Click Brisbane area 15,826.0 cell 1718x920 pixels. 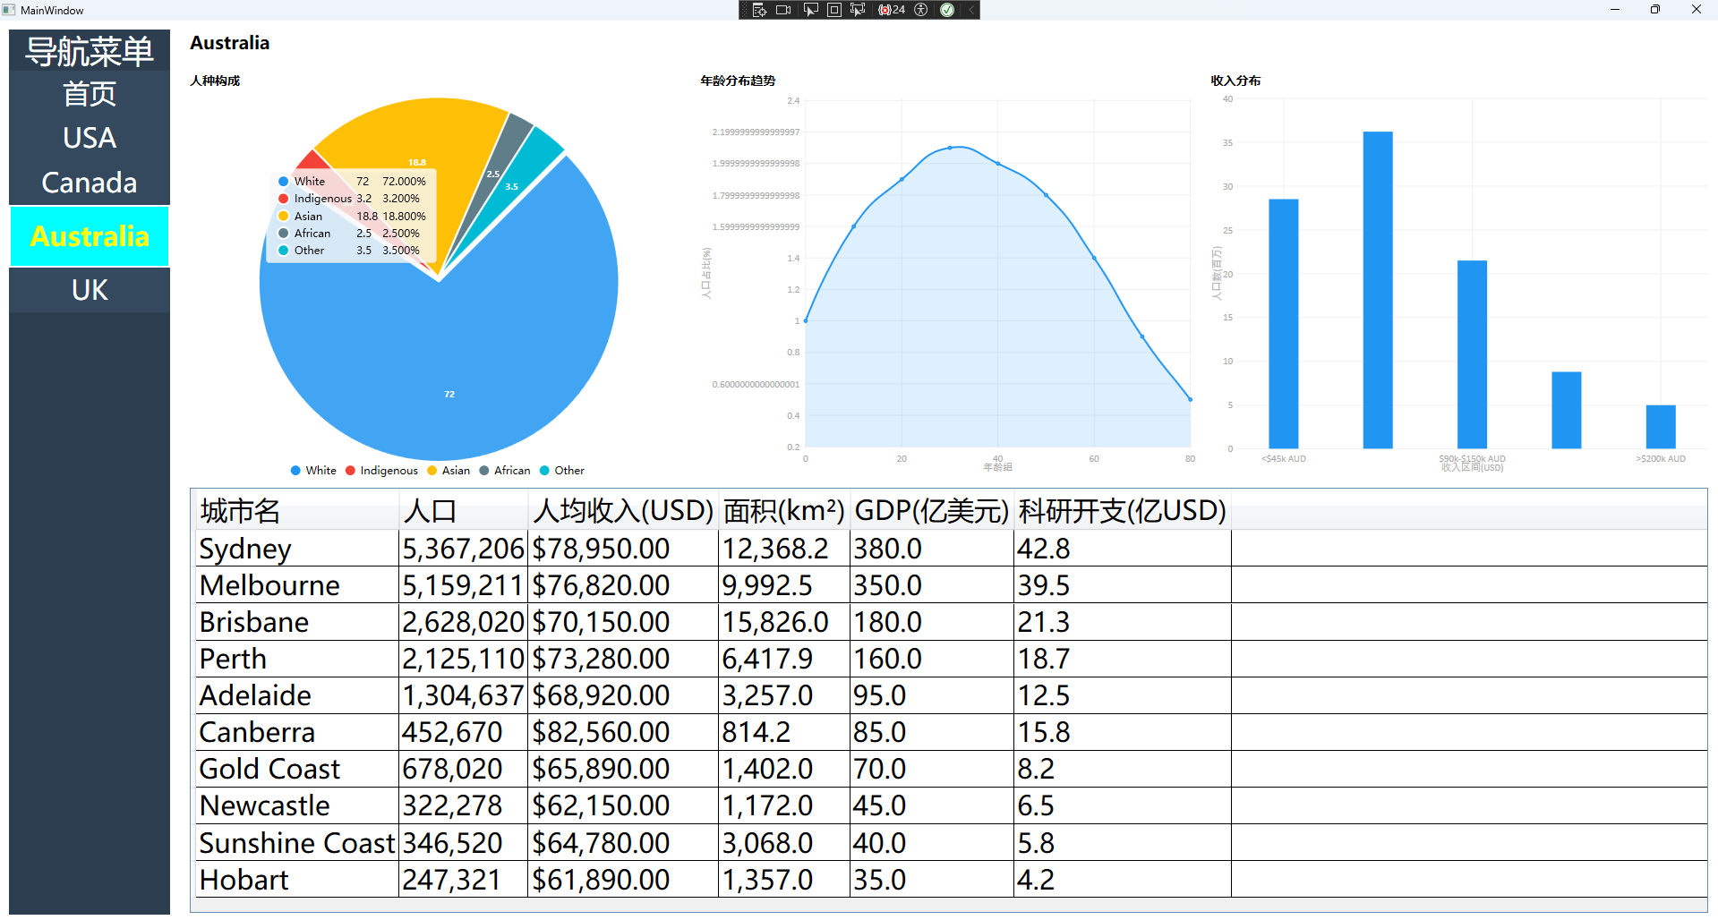point(784,622)
